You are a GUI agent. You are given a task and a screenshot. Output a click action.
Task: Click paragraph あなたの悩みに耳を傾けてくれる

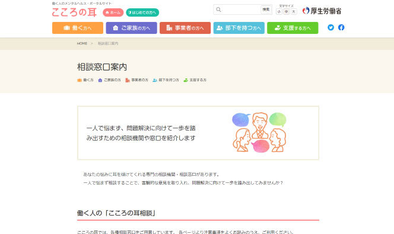(x=151, y=175)
